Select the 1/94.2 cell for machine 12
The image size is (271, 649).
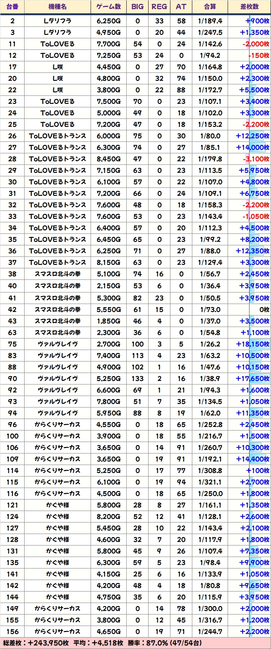[210, 55]
